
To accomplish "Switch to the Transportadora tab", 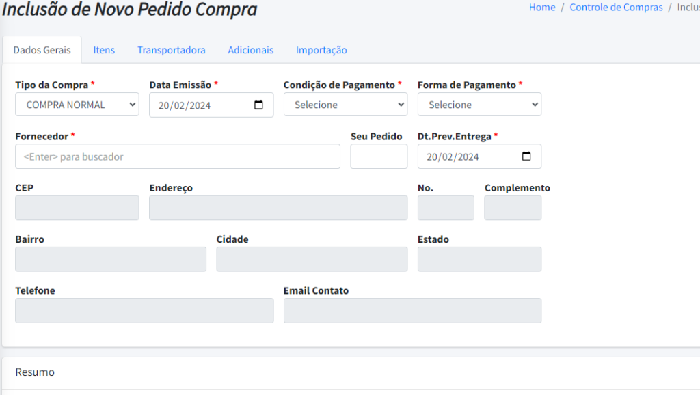I will (x=172, y=50).
